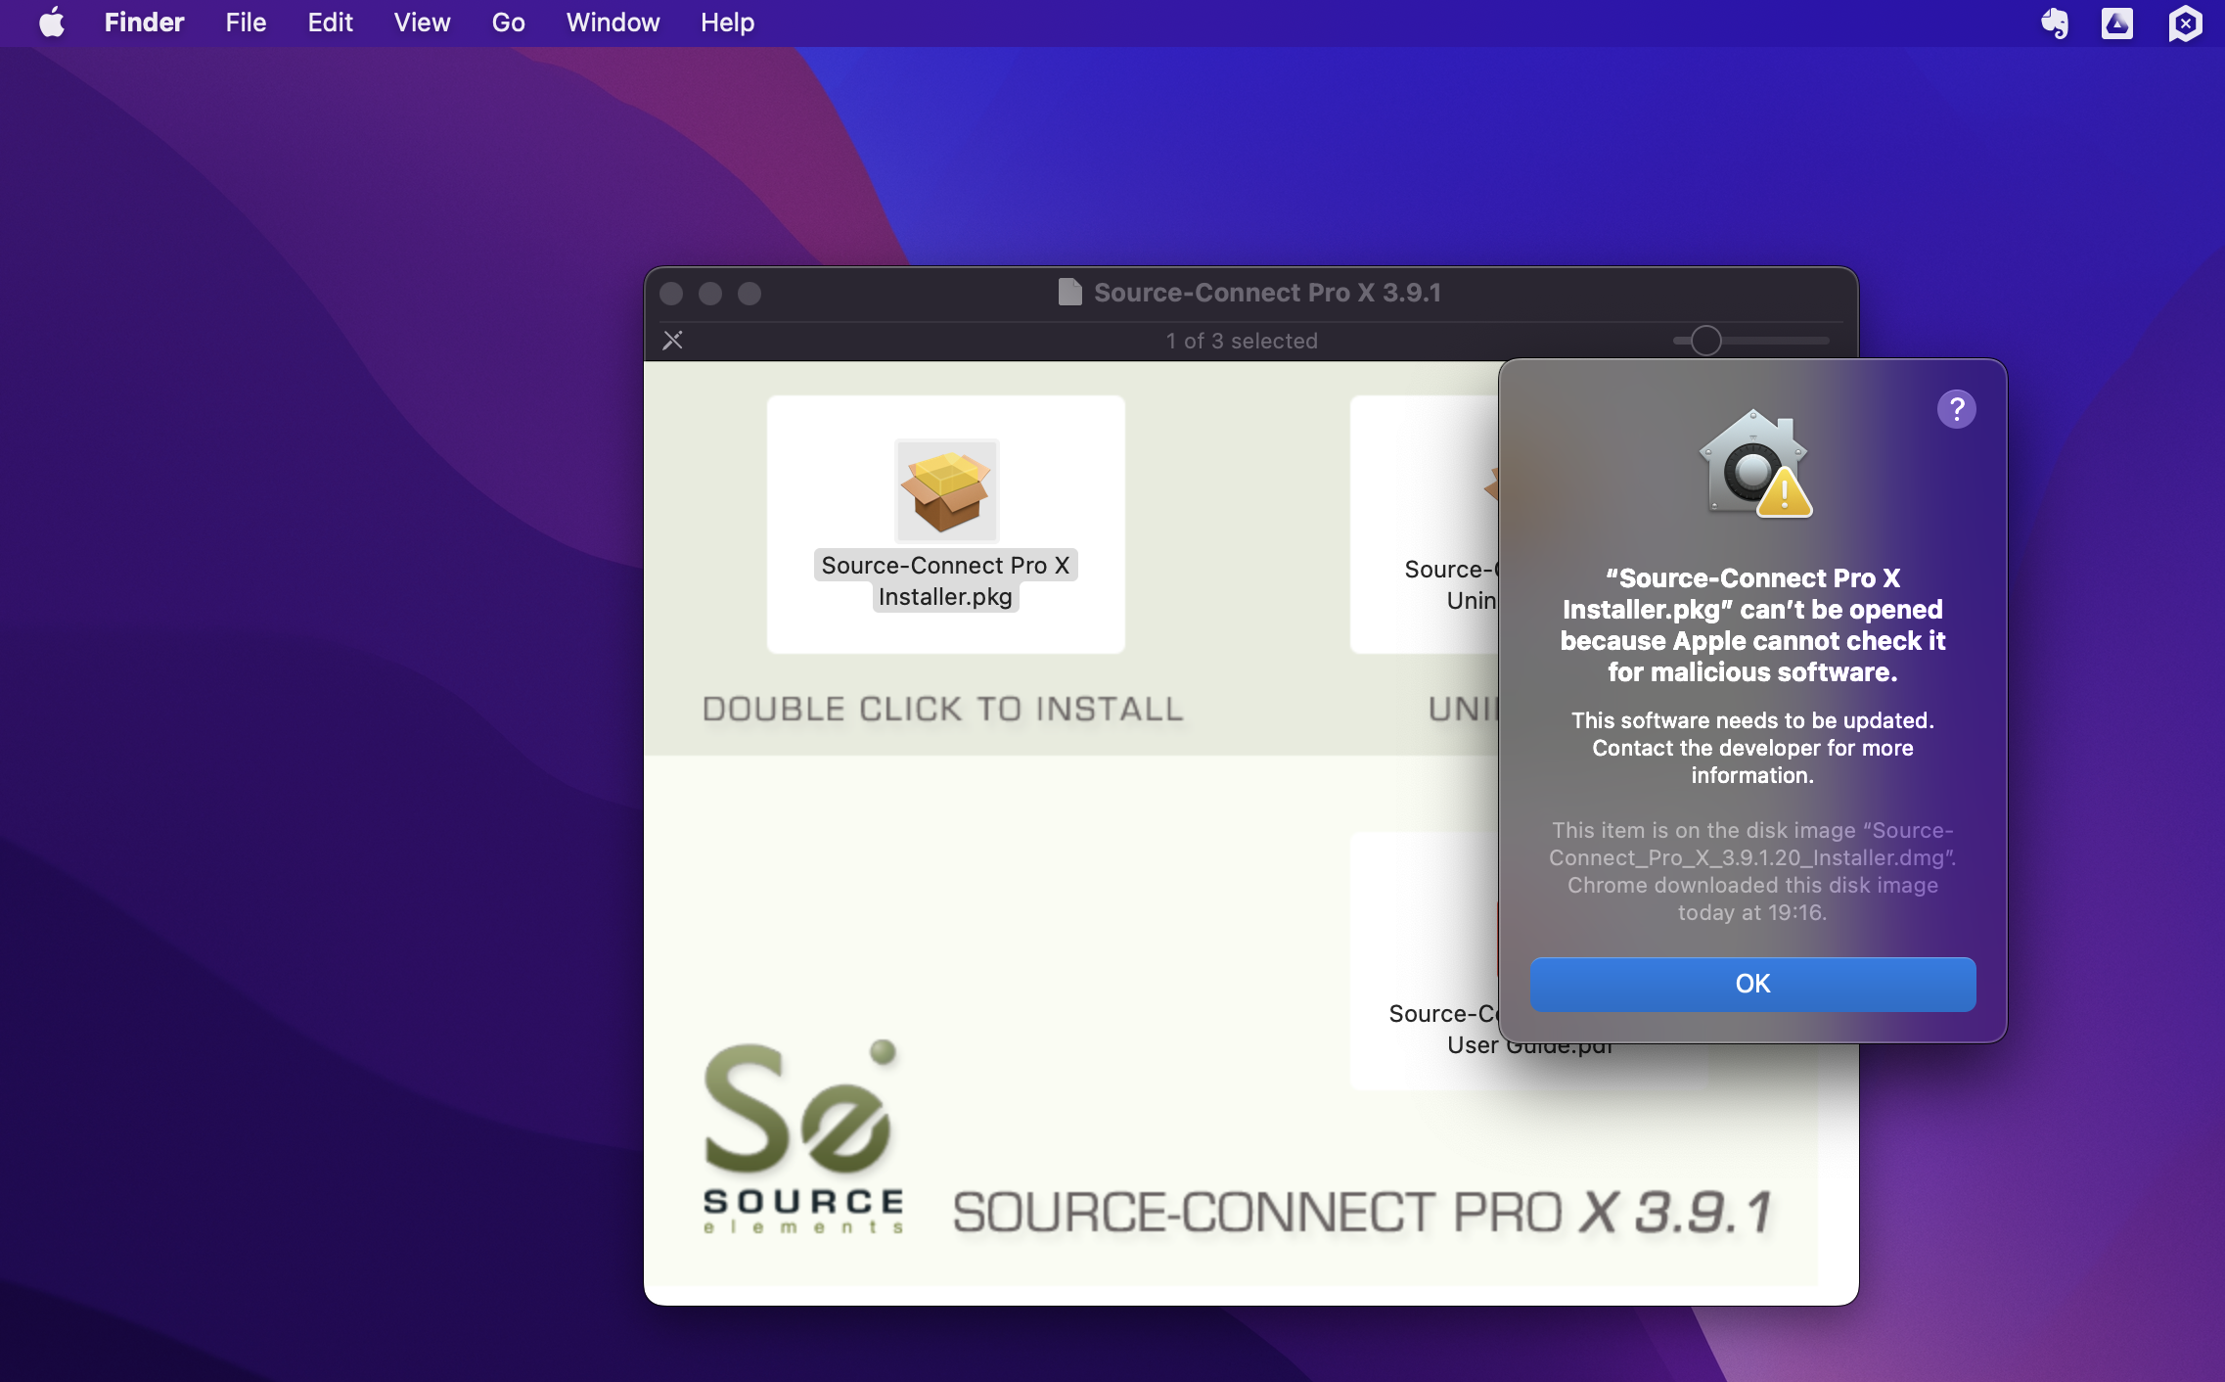Open the Go menu
This screenshot has height=1382, width=2225.
click(508, 23)
